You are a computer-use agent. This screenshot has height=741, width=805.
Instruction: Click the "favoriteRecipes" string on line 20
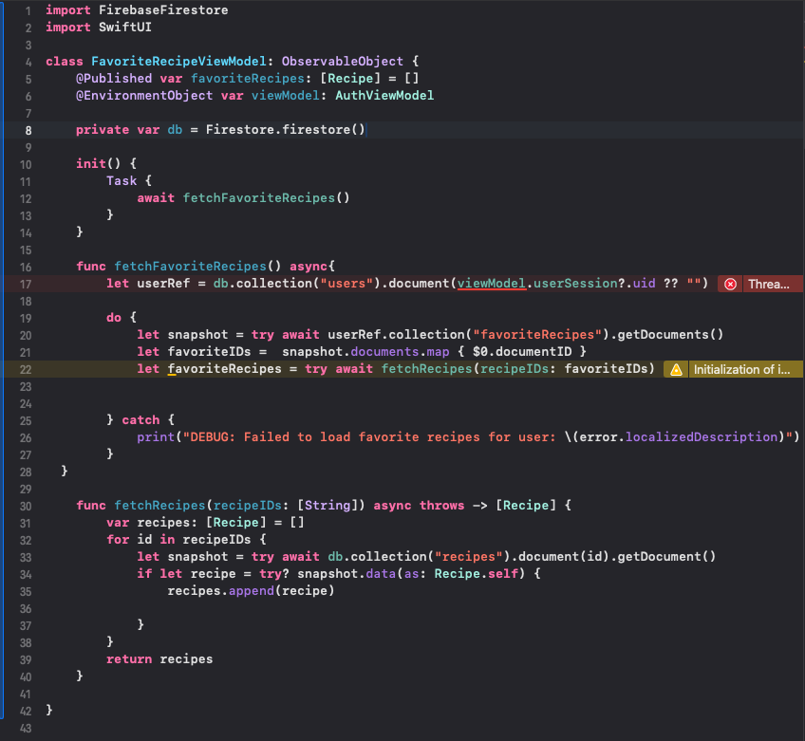pos(537,335)
